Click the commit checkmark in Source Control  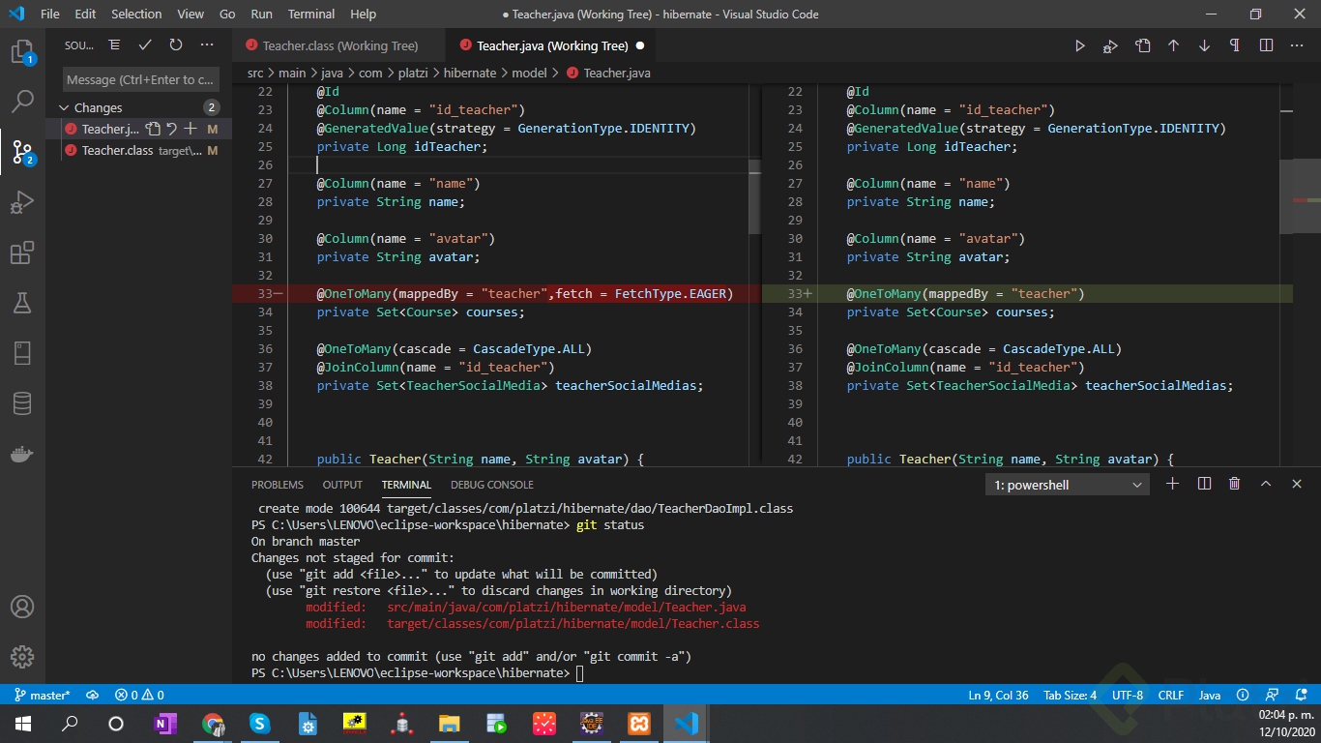145,45
